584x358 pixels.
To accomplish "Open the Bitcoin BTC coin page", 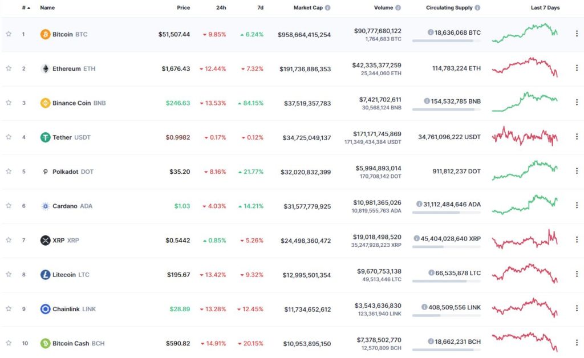I will tap(70, 34).
